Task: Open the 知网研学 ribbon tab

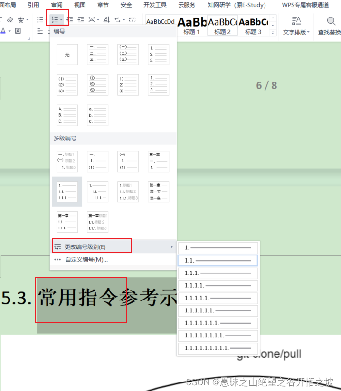Action: tap(237, 5)
